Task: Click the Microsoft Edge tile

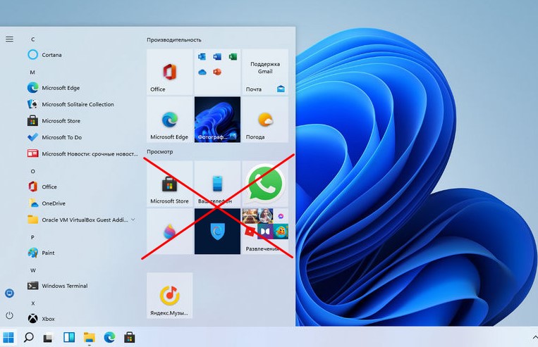Action: [x=170, y=120]
